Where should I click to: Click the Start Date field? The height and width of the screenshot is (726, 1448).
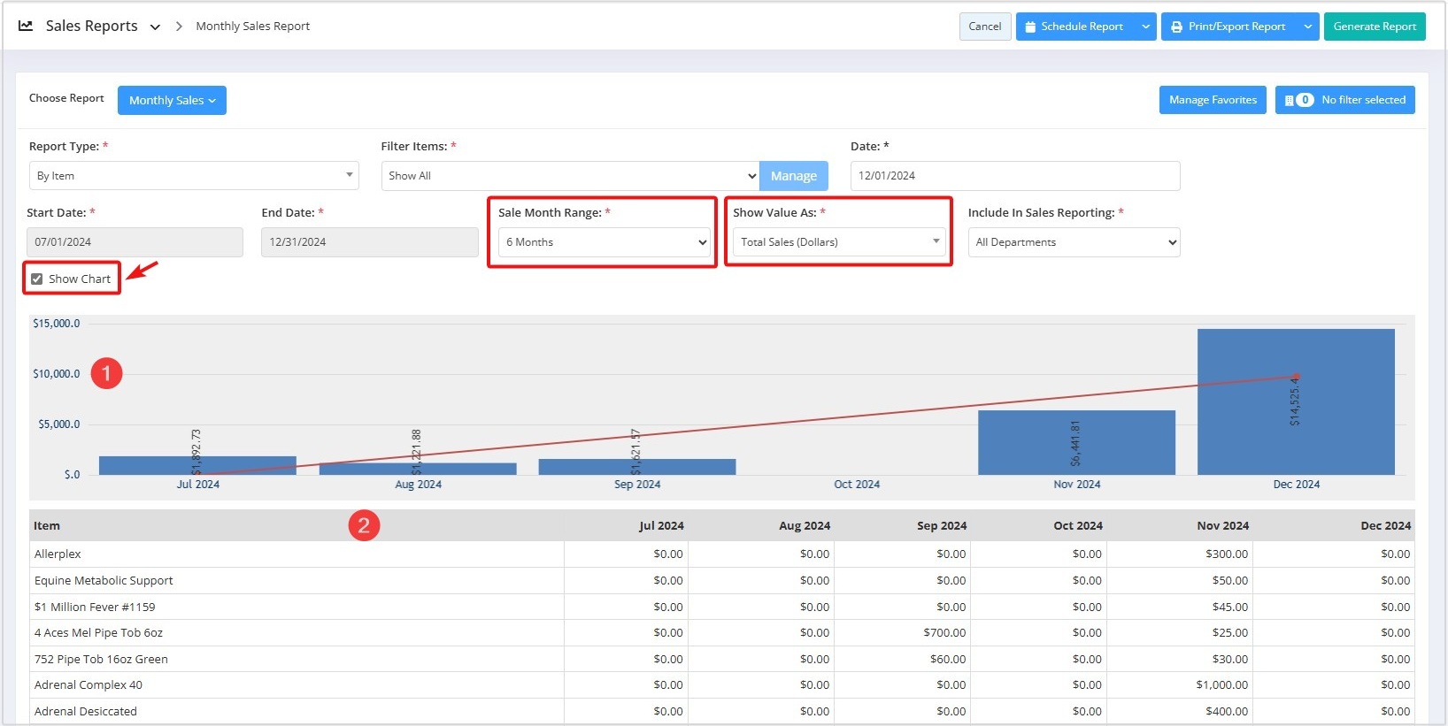[135, 242]
